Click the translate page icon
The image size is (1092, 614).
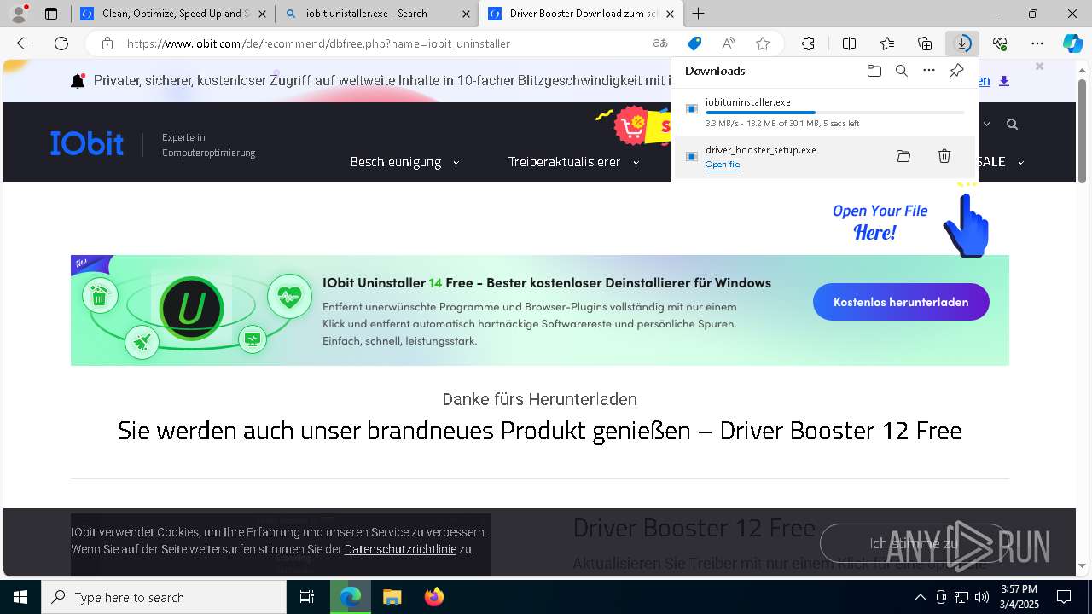click(660, 43)
